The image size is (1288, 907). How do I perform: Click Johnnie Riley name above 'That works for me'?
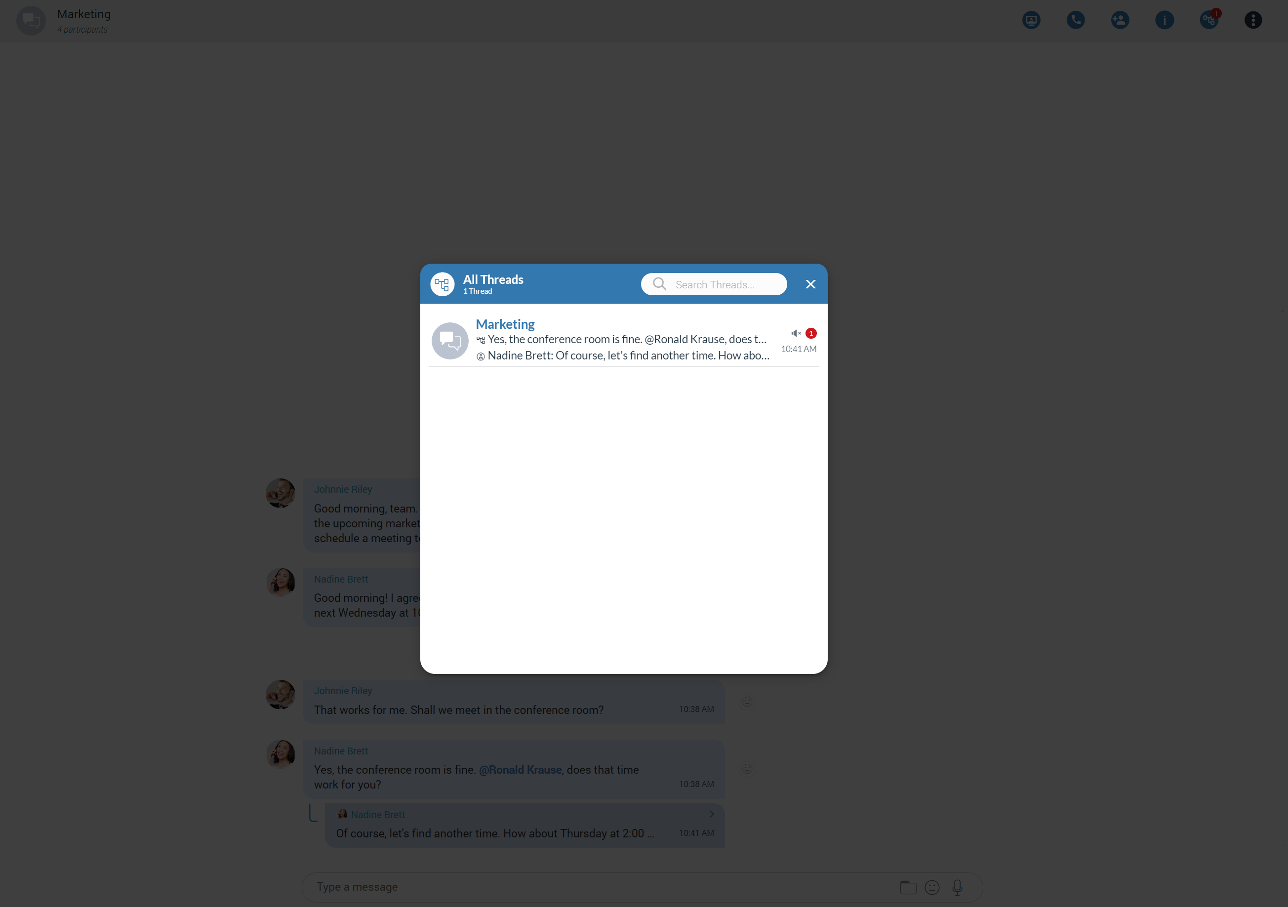[x=343, y=690]
